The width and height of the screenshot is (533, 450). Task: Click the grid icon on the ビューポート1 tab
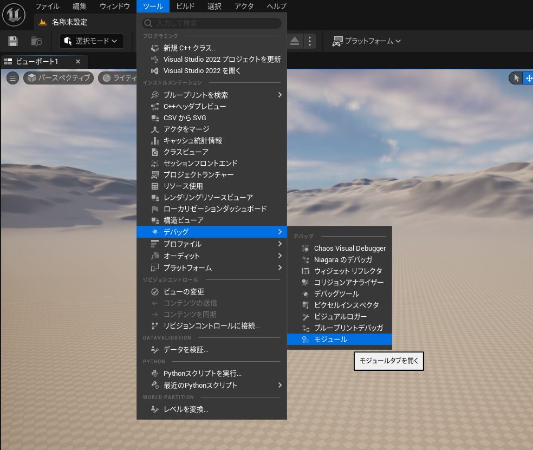pos(8,61)
